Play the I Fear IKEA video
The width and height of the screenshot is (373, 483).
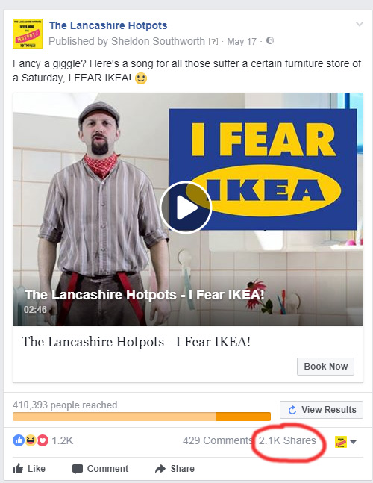(186, 208)
